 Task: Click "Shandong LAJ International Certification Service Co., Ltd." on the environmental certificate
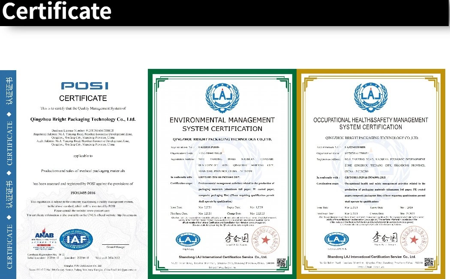[x=223, y=257]
